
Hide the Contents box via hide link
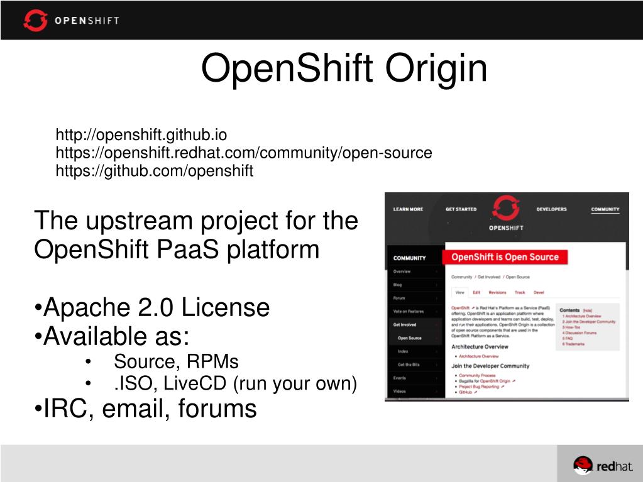pos(587,310)
